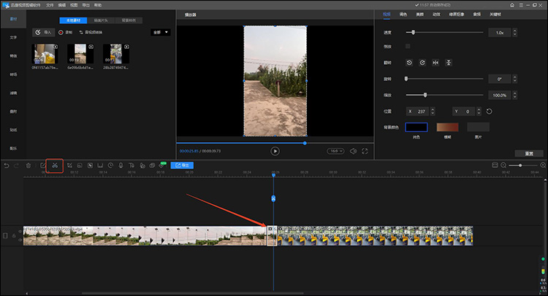
Task: Switch to the audio tab in properties
Action: [476, 15]
